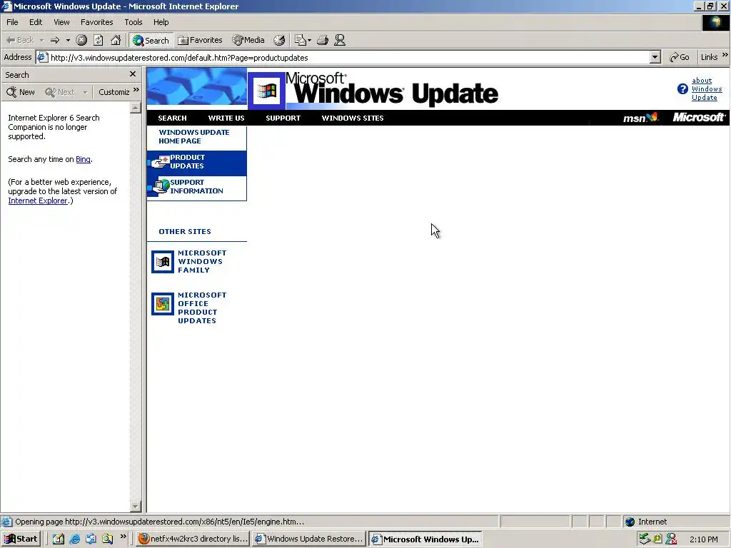This screenshot has height=548, width=731.
Task: Close the Search side panel
Action: pyautogui.click(x=133, y=74)
